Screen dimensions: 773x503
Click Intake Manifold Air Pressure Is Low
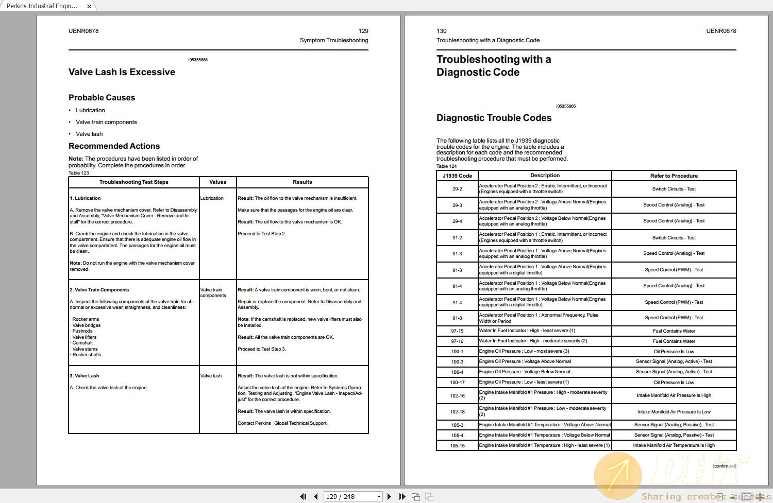(x=674, y=412)
